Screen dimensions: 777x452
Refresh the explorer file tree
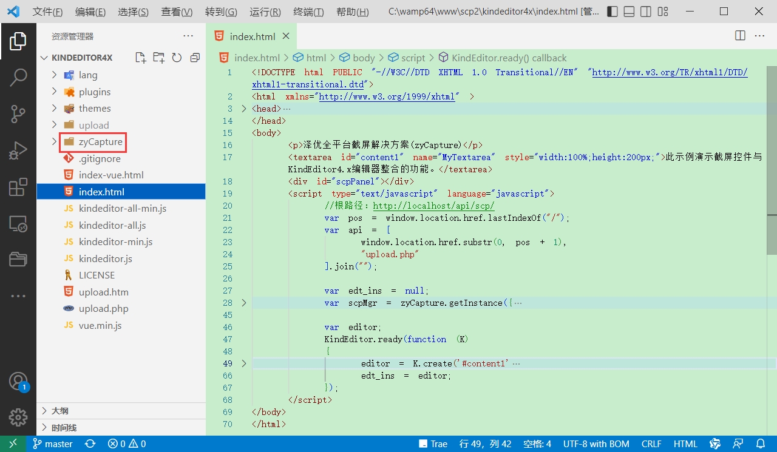coord(177,58)
